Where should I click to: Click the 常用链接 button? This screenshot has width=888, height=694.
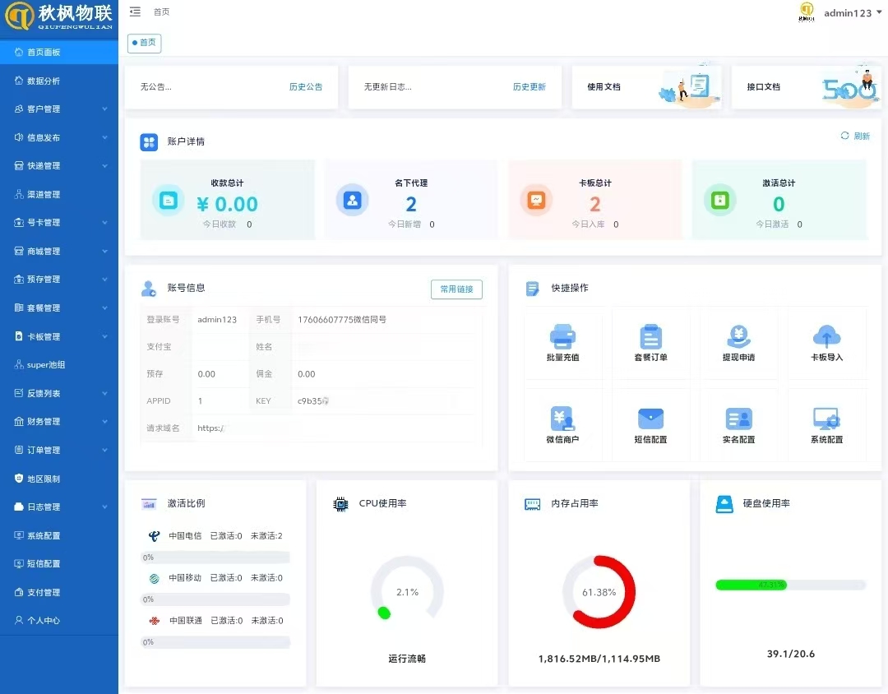tap(456, 289)
